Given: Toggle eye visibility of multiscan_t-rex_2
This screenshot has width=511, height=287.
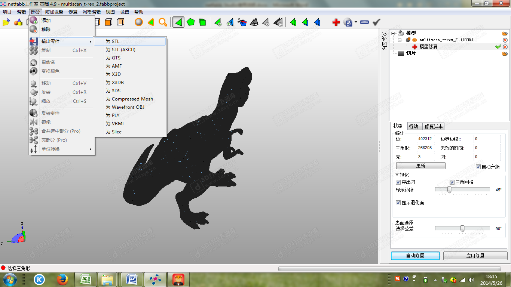Looking at the screenshot, I should (x=415, y=40).
